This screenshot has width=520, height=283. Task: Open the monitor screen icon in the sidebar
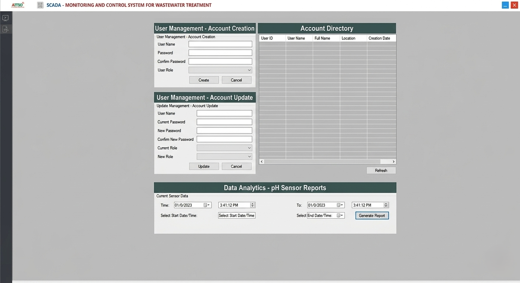[x=5, y=18]
